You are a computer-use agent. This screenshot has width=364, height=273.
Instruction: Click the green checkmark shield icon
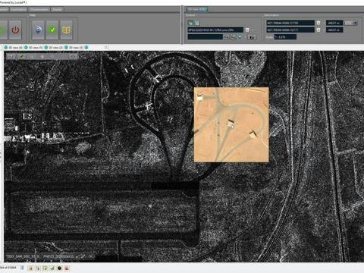point(52,30)
